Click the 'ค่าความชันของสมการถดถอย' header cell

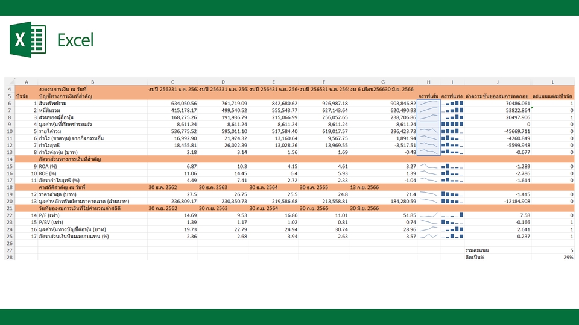[x=498, y=96]
